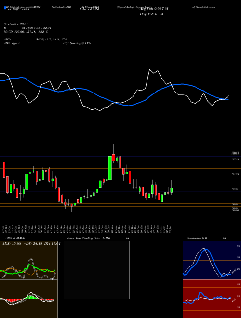This screenshot has height=318, width=241.
Task: Click the MACD histogram mini chart
Action: pyautogui.click(x=29, y=299)
